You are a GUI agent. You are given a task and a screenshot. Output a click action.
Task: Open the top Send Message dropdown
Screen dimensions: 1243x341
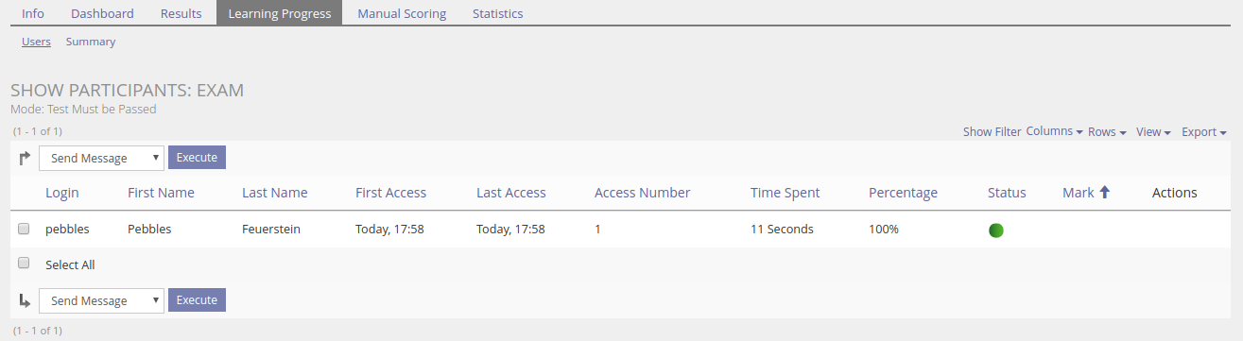pos(102,158)
